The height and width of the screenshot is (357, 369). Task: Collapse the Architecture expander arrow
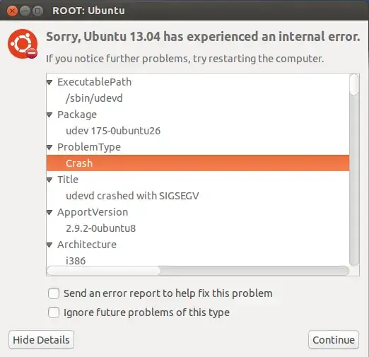49,245
